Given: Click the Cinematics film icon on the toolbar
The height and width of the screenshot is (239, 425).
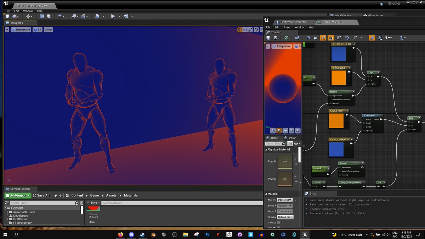Looking at the screenshot, I should coord(84,17).
